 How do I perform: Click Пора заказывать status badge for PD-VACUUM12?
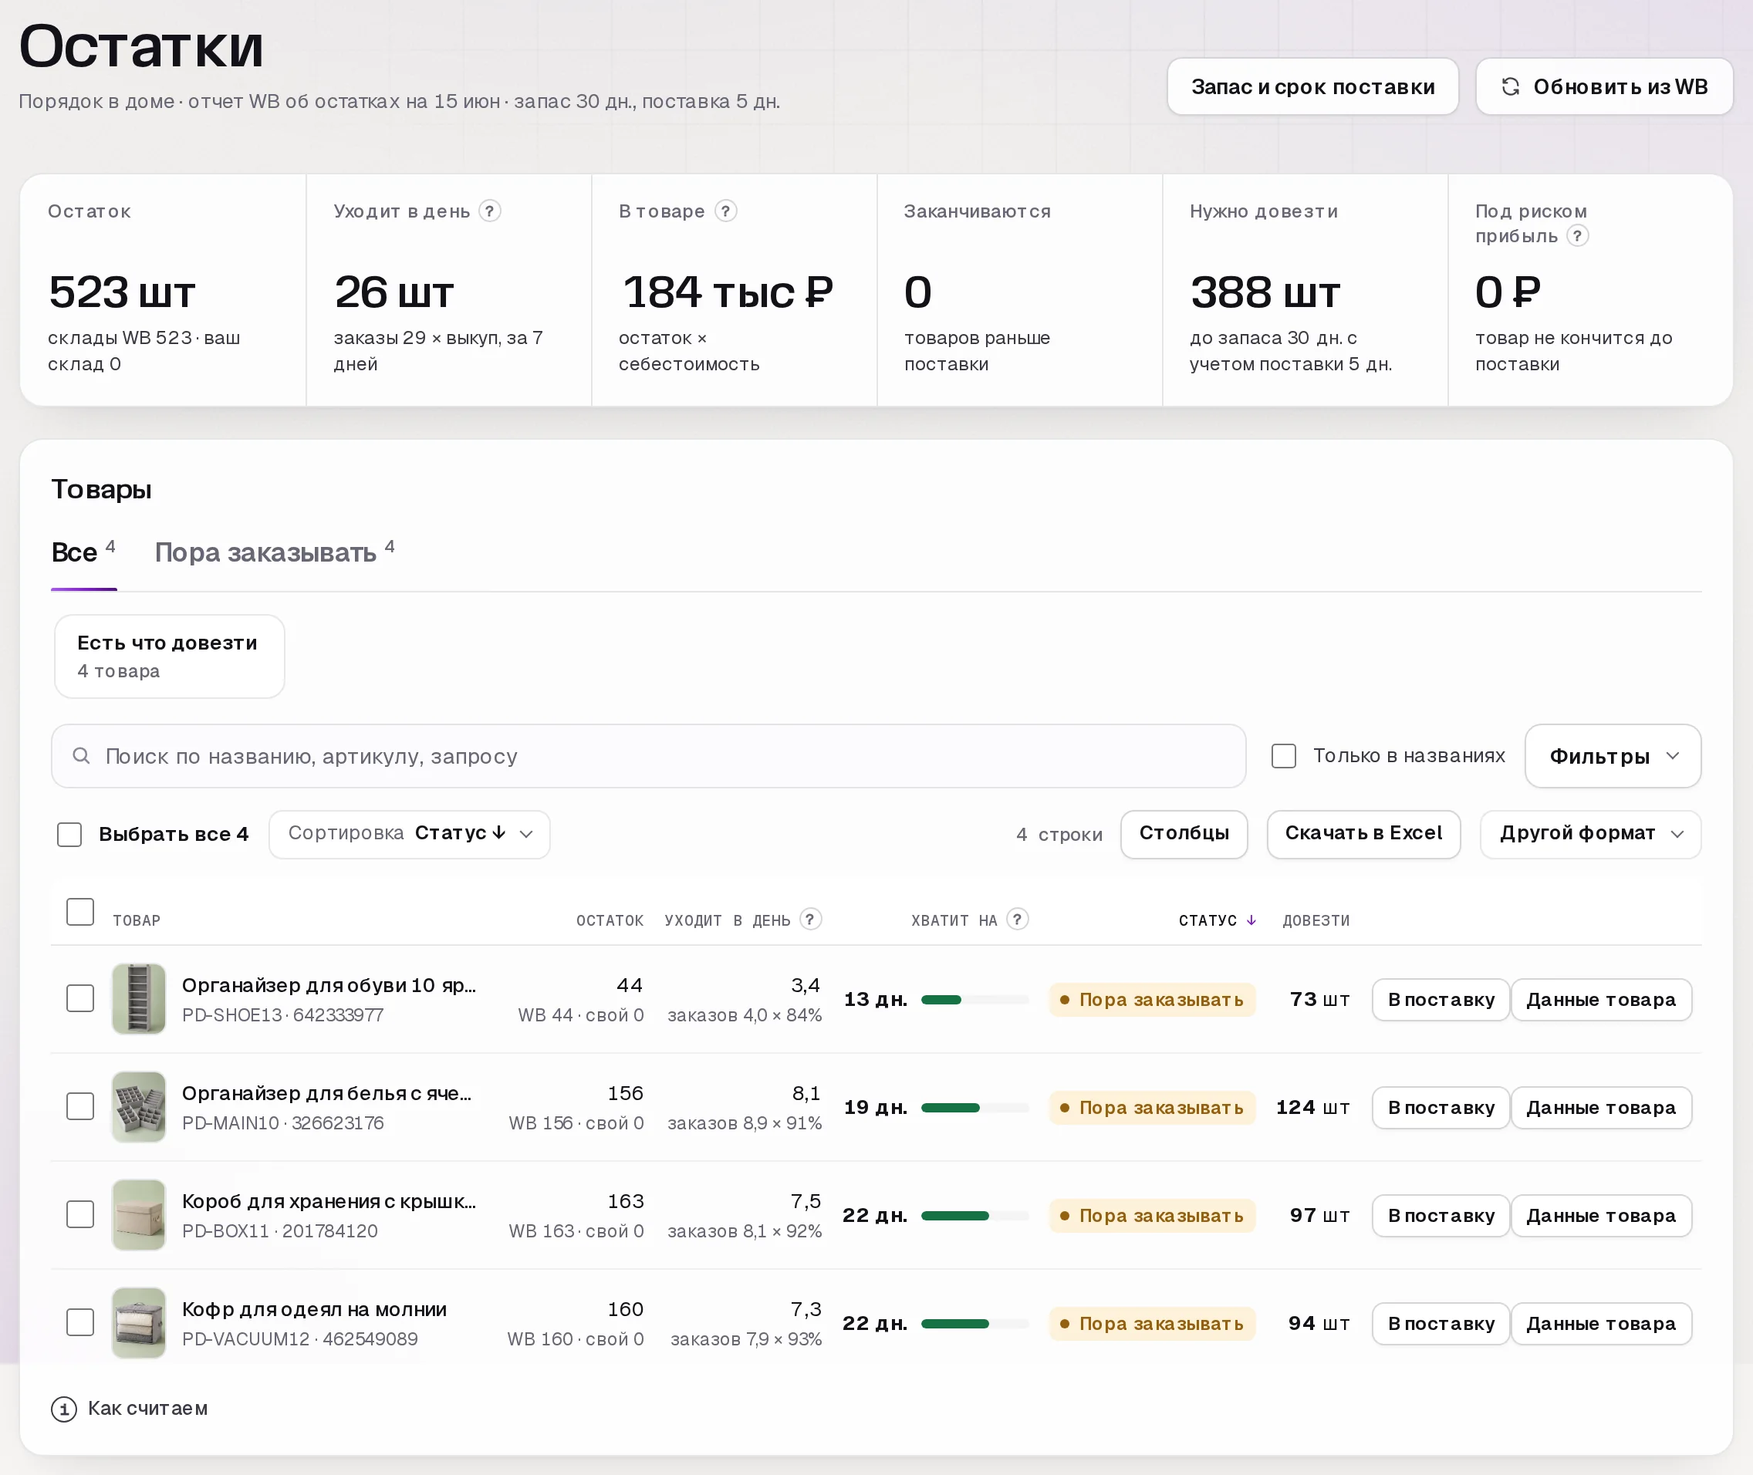coord(1153,1323)
